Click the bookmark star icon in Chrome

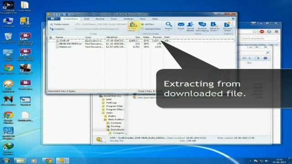pyautogui.click(x=255, y=32)
